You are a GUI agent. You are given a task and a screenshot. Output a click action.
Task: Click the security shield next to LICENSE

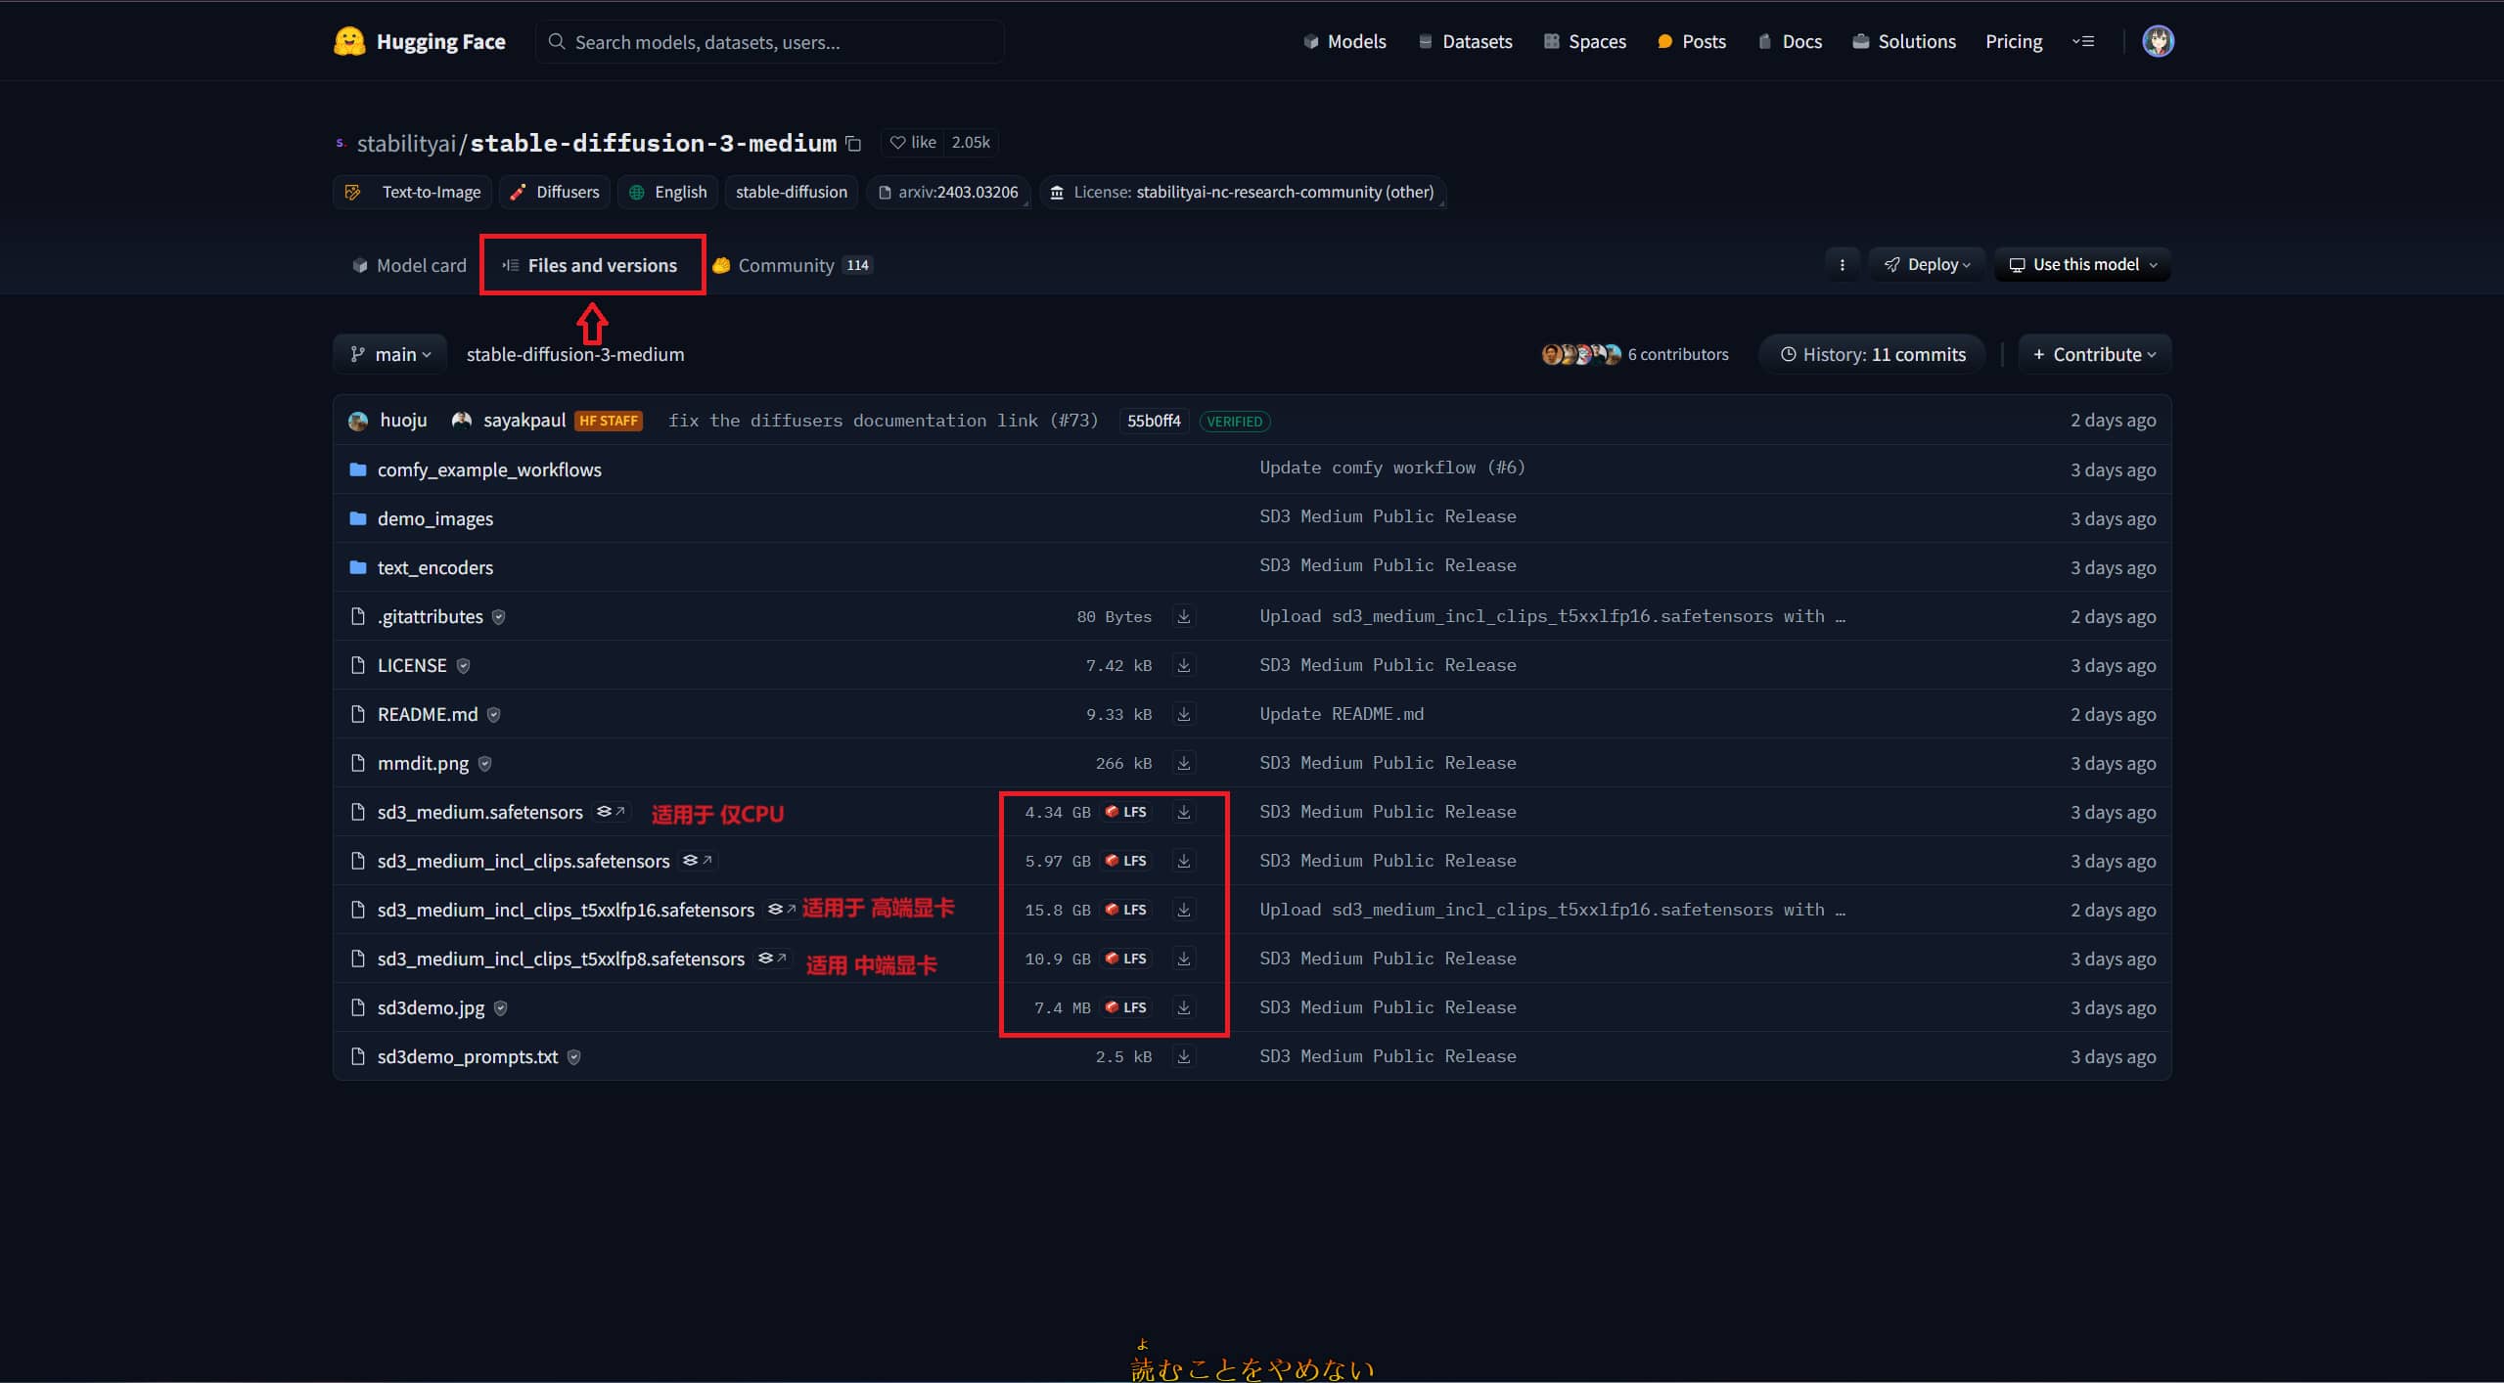[x=463, y=665]
